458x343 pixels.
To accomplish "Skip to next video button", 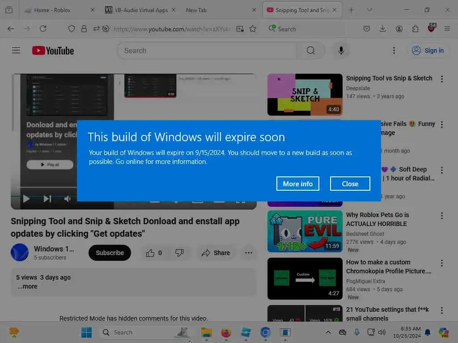I will click(x=47, y=199).
